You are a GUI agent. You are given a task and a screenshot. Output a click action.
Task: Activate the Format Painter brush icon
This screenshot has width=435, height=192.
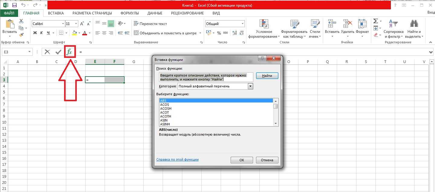pyautogui.click(x=21, y=35)
